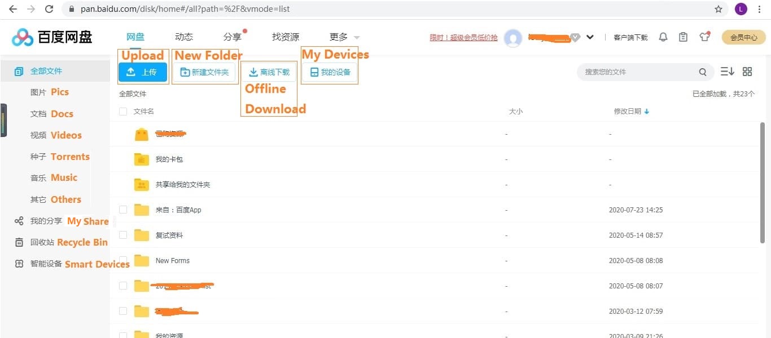Click the 新建文件夹 new folder button
This screenshot has width=771, height=338.
204,72
